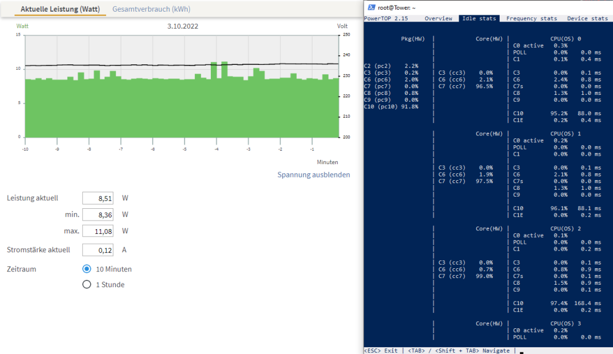Viewport: 613px width, 354px height.
Task: Click the date 3.10.2022 above chart
Action: coord(183,26)
